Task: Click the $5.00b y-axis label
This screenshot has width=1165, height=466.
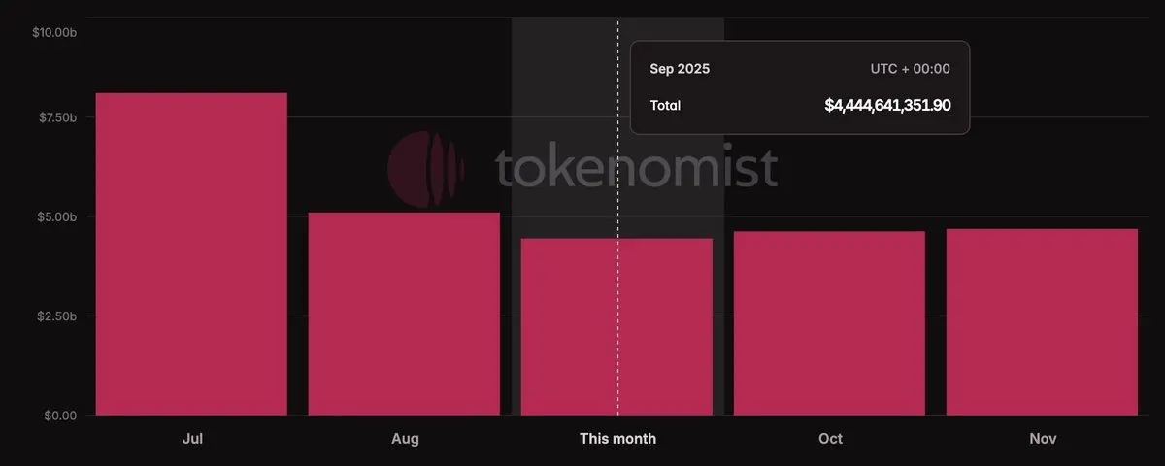Action: (56, 216)
